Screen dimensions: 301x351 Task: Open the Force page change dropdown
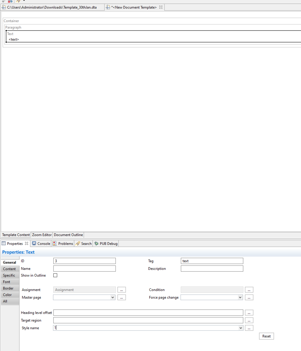(240, 297)
